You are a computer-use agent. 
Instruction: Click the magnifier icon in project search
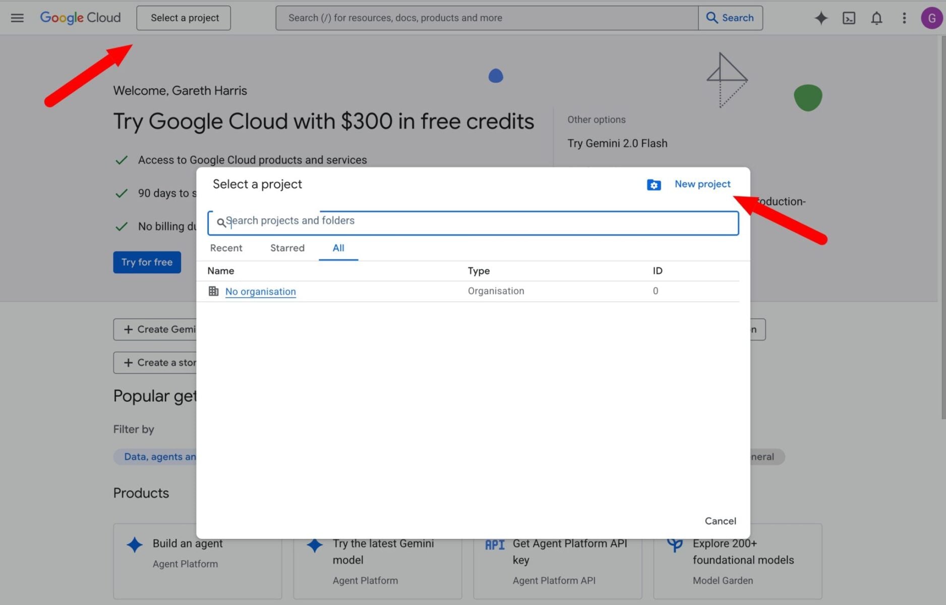(221, 222)
